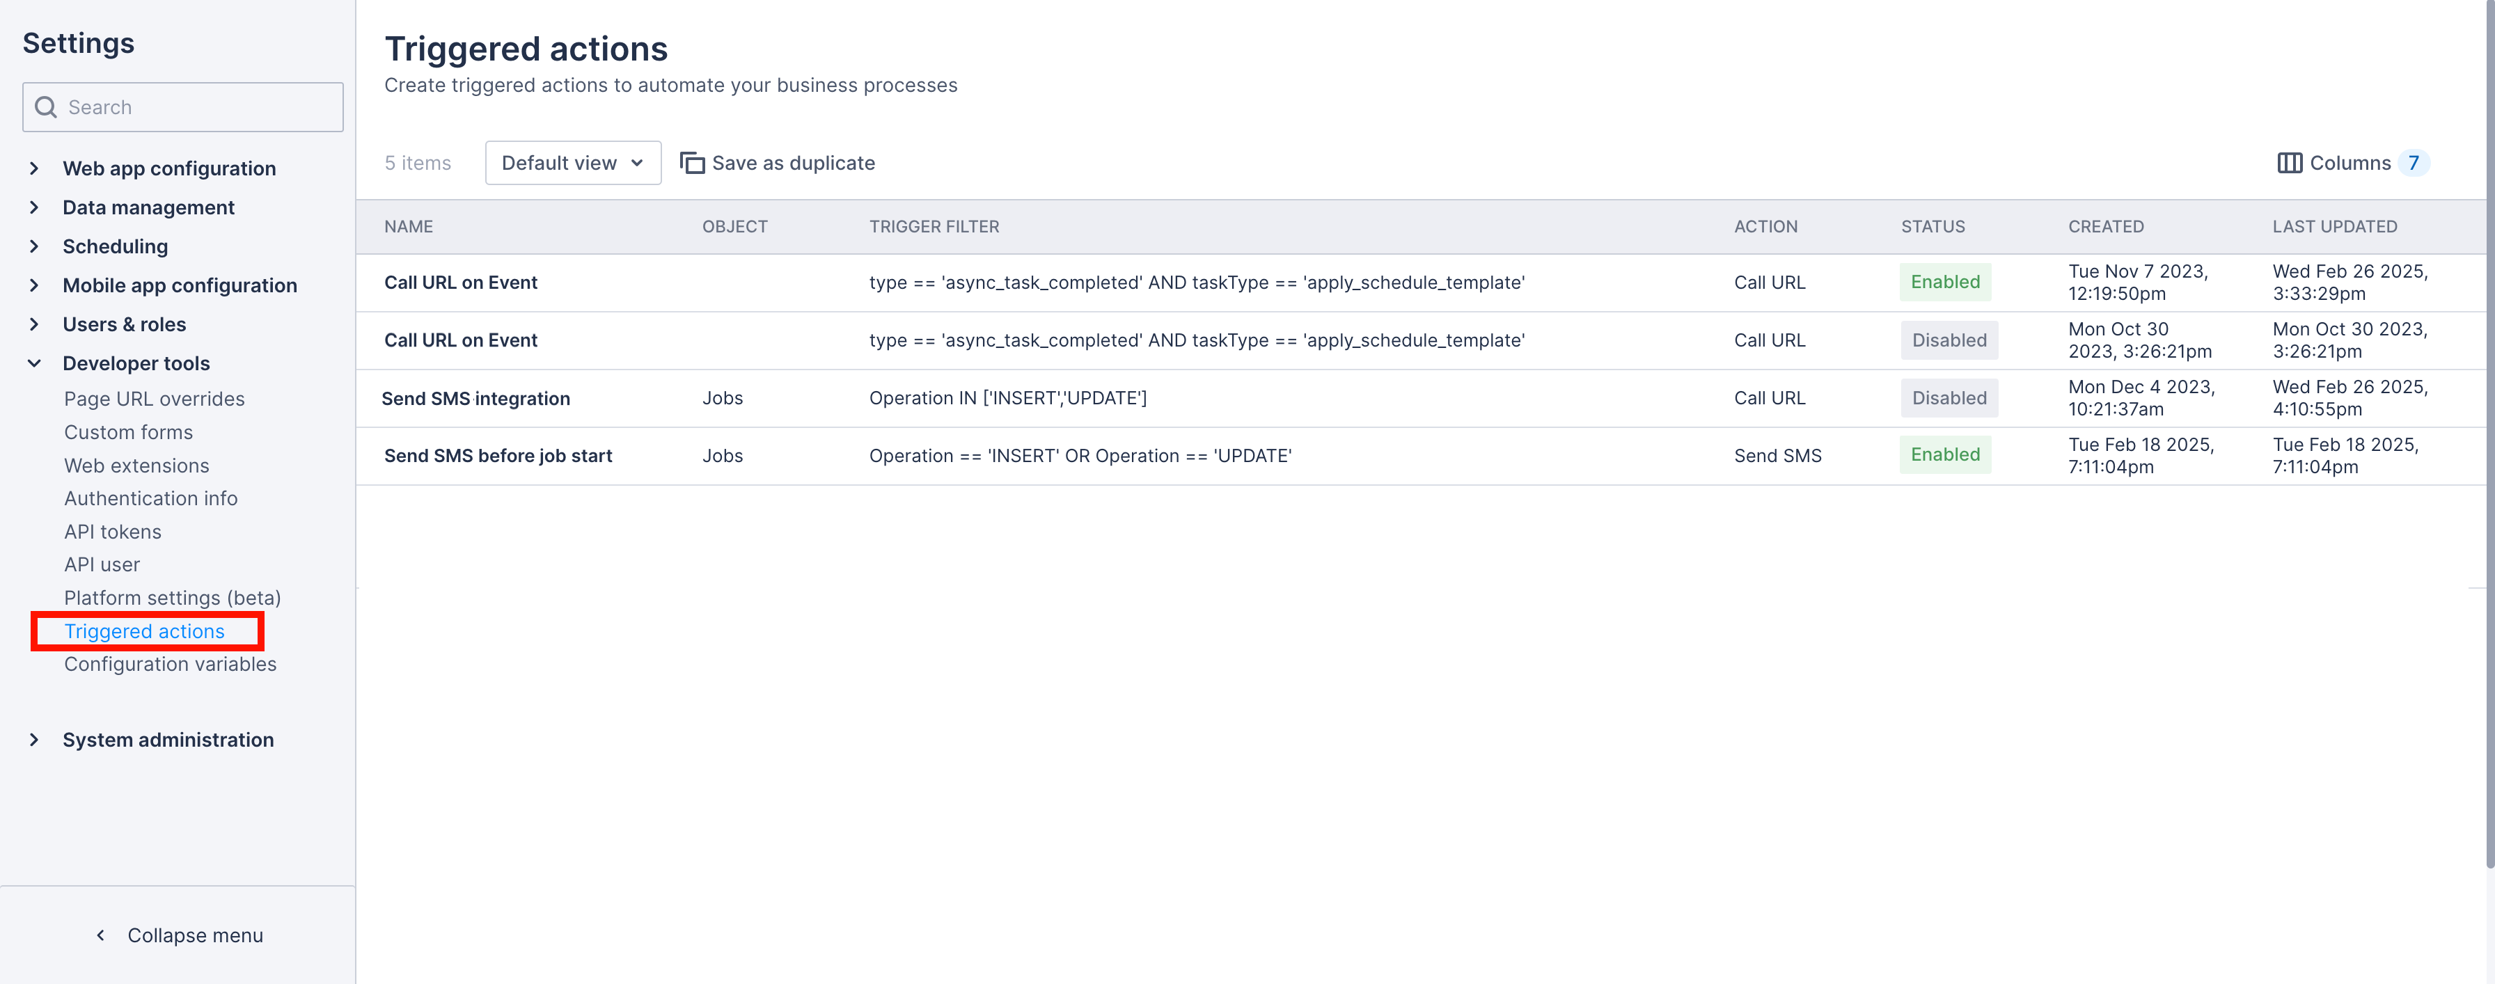The width and height of the screenshot is (2495, 984).
Task: Click the Save as duplicate icon
Action: point(691,163)
